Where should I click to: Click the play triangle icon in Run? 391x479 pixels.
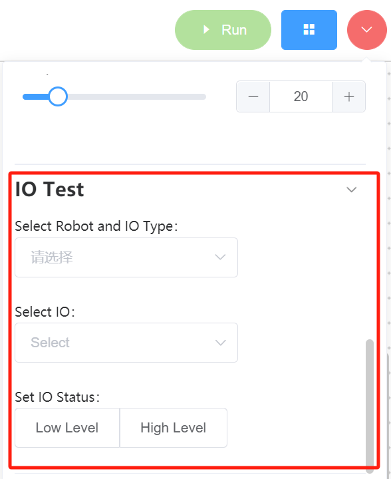(x=207, y=30)
